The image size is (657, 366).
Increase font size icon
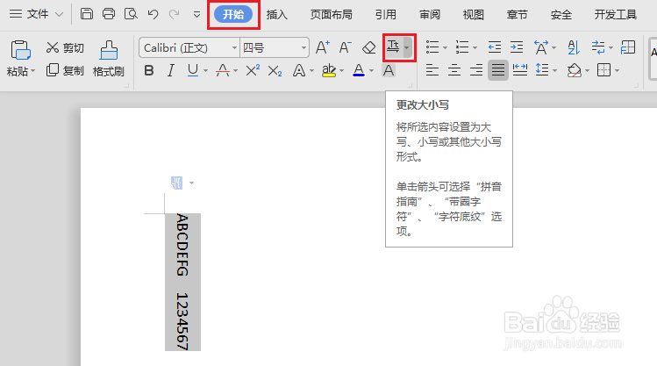322,47
